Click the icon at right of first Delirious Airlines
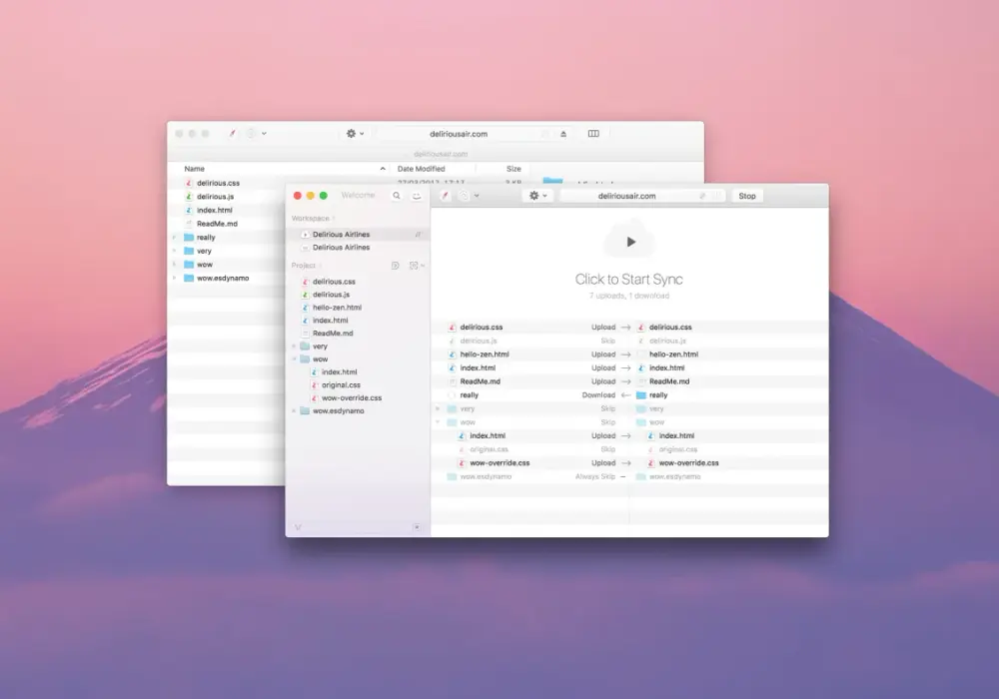The image size is (999, 699). pyautogui.click(x=418, y=235)
